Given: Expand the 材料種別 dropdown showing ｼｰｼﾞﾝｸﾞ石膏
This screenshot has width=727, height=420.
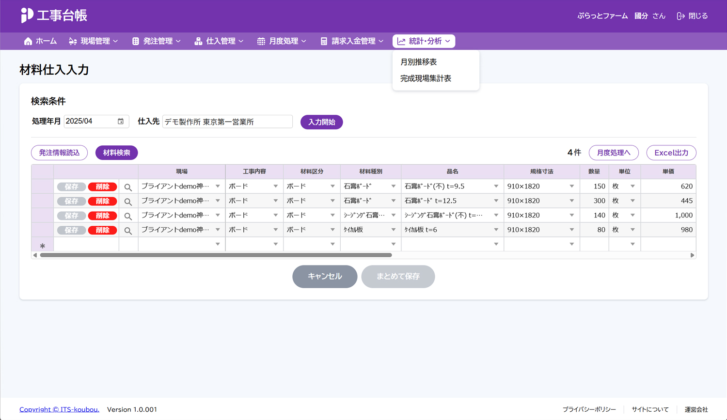Looking at the screenshot, I should 394,215.
